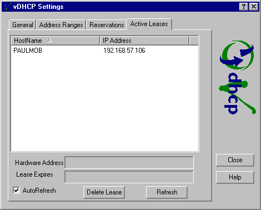This screenshot has height=210, width=261.
Task: Open the Reservations tab
Action: (x=107, y=25)
